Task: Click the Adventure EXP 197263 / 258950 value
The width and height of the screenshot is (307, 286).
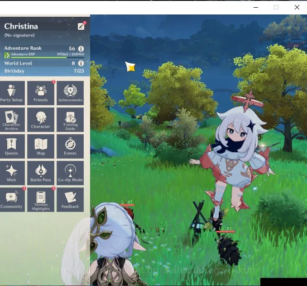Action: [71, 54]
